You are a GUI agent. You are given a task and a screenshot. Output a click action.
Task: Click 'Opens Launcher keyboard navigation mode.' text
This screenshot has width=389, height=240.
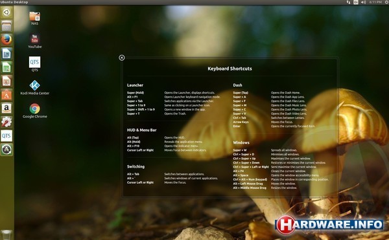tap(192, 97)
